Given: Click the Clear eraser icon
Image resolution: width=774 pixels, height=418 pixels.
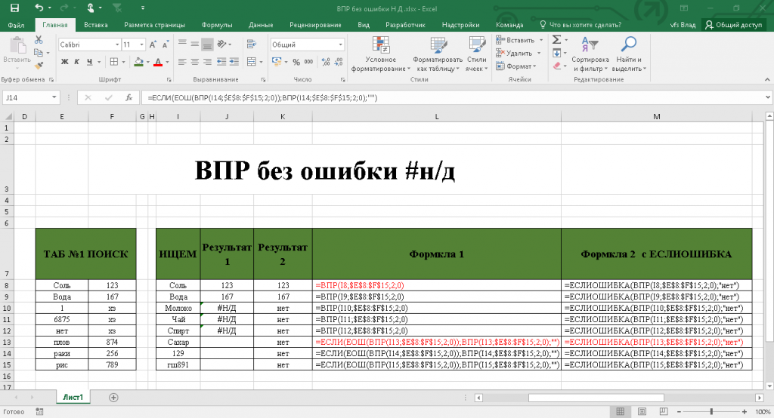Looking at the screenshot, I should point(556,65).
